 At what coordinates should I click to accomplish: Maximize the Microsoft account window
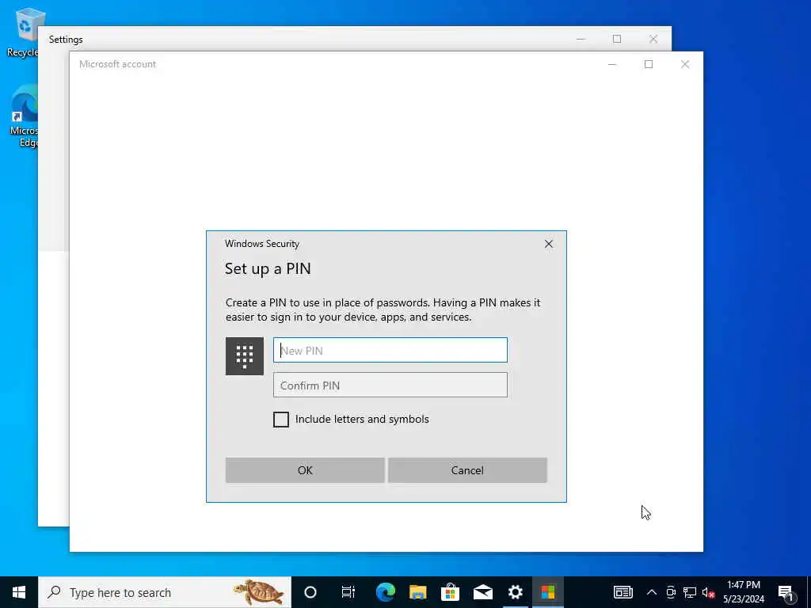(649, 64)
